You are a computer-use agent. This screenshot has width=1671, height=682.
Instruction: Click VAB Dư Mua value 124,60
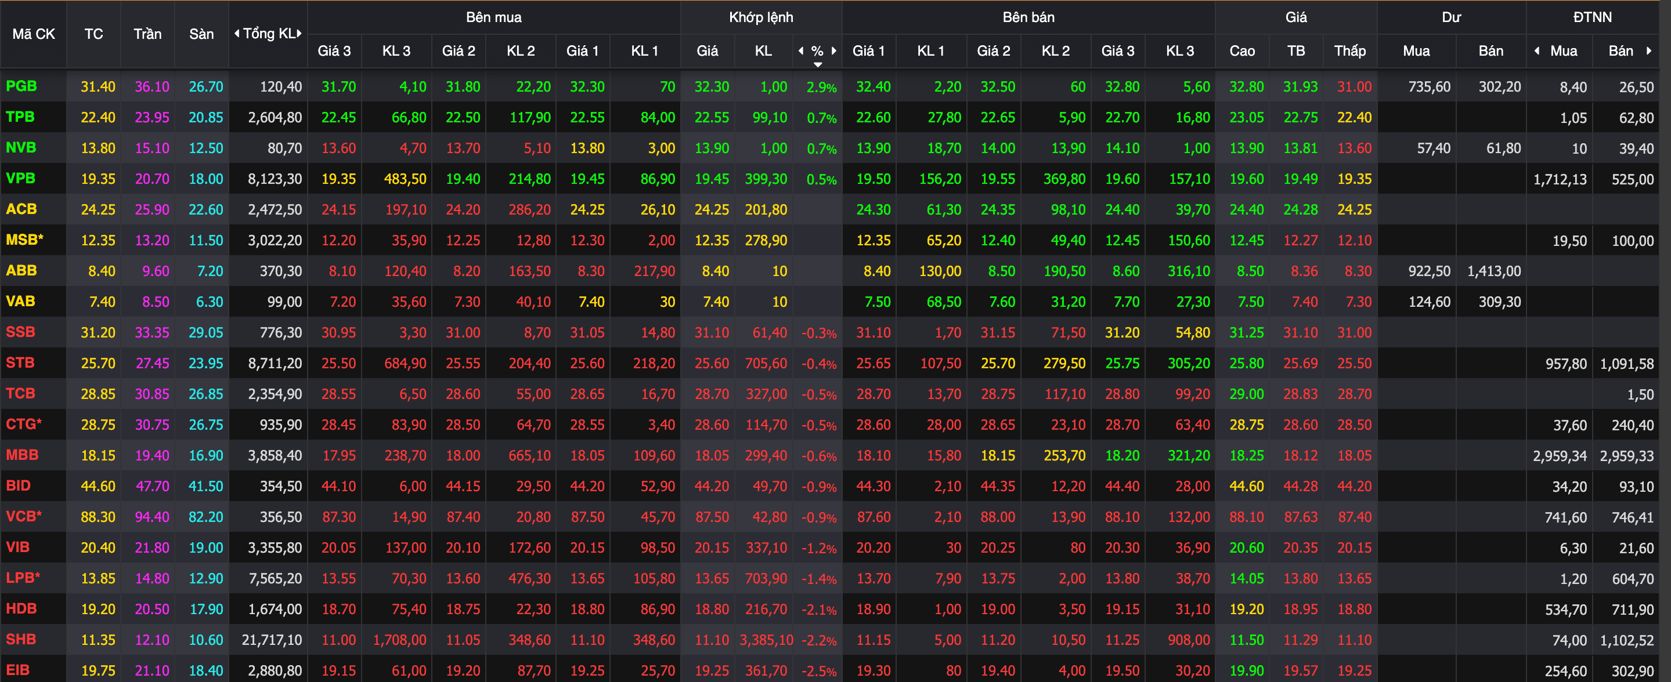point(1429,302)
